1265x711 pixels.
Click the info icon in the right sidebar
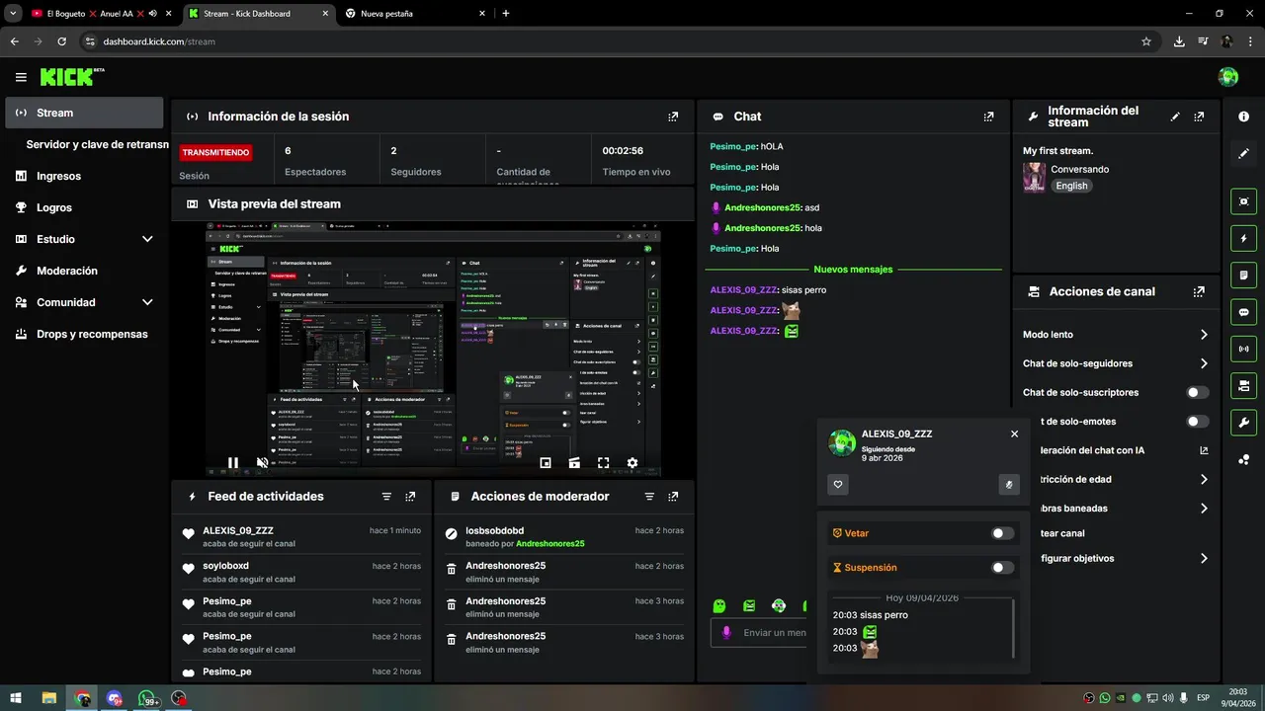click(x=1243, y=117)
